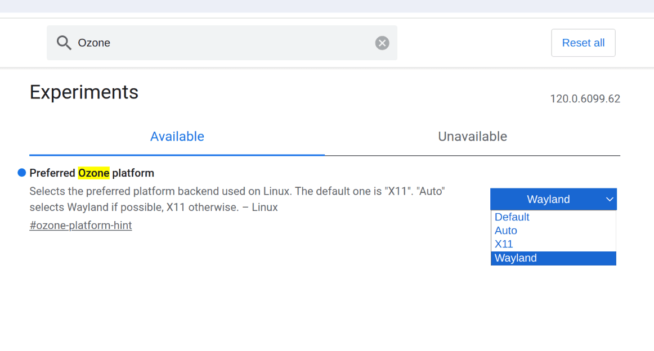Collapse the Wayland platform dropdown
654x351 pixels.
click(x=548, y=199)
